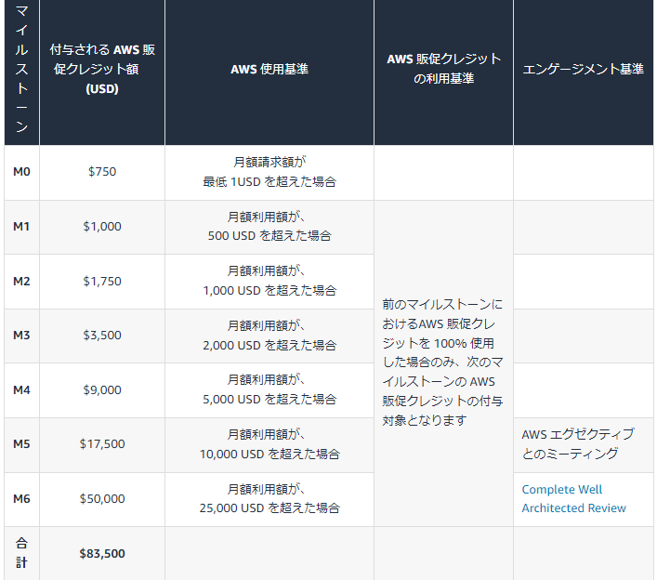This screenshot has width=657, height=580.
Task: Click the $50,000 credit amount
Action: 102,499
